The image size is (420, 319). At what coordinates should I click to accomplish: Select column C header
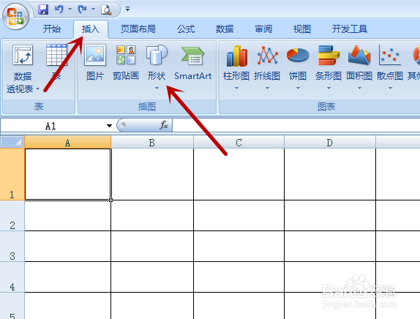239,142
